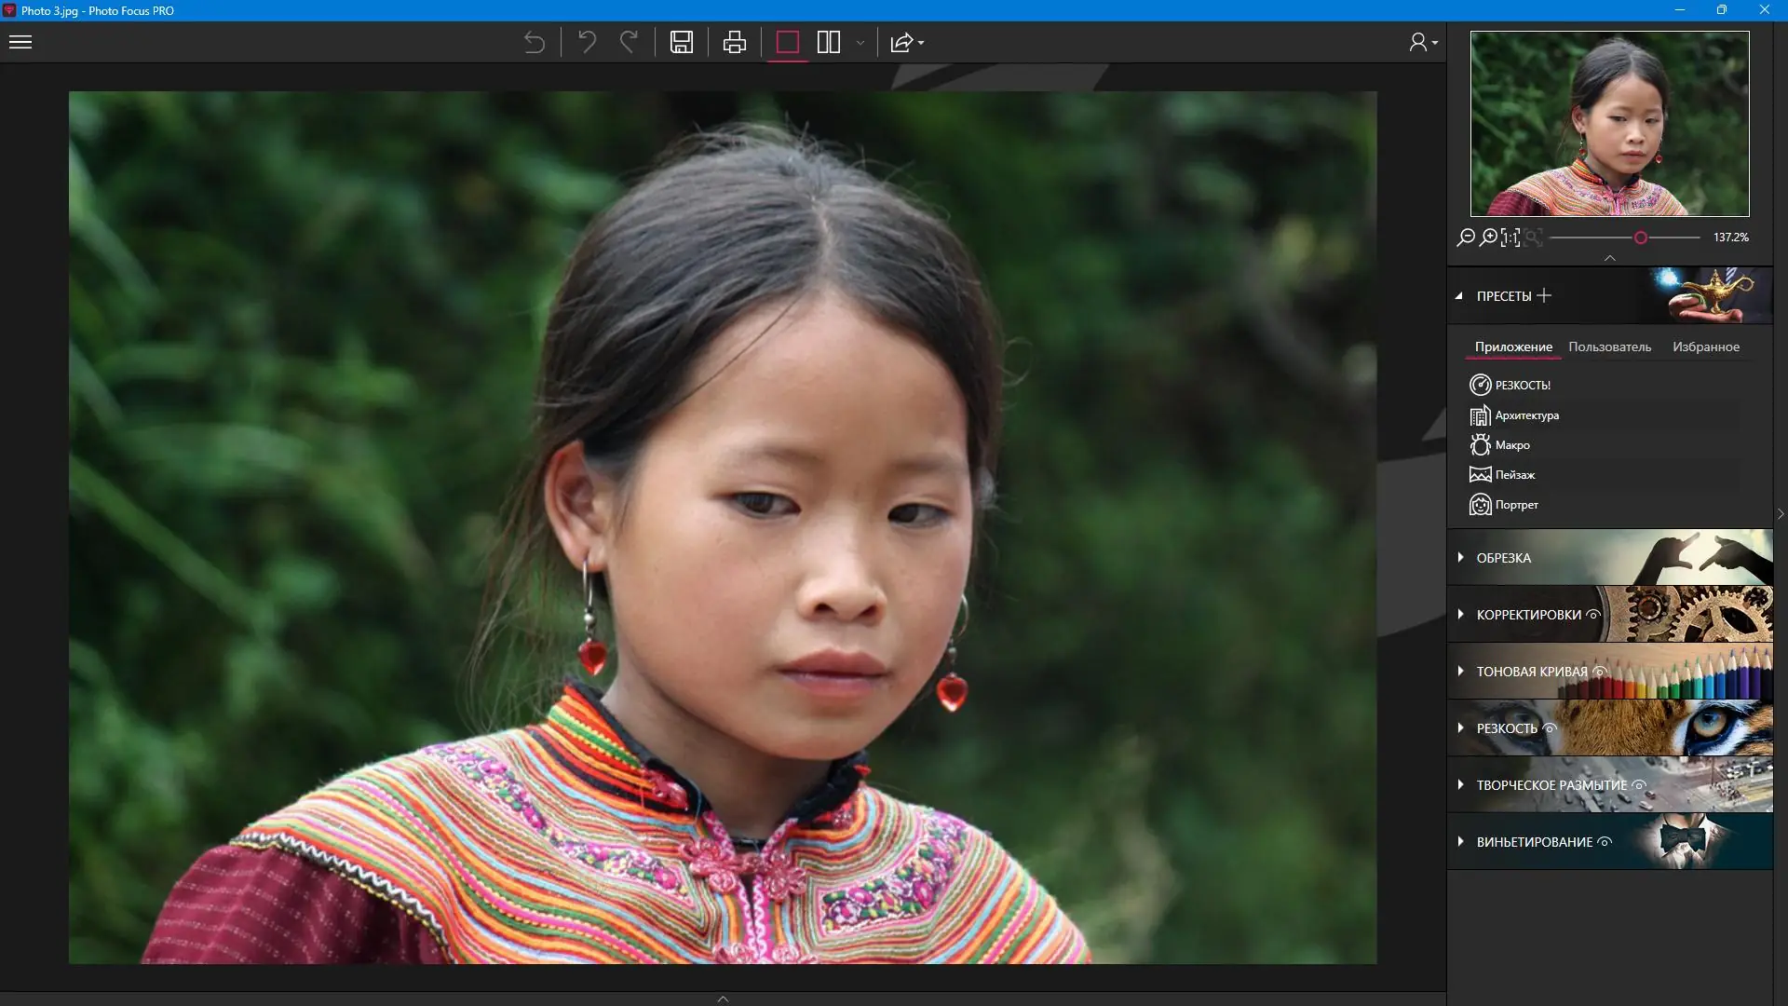Click the redo arrow icon
This screenshot has width=1788, height=1006.
[630, 42]
